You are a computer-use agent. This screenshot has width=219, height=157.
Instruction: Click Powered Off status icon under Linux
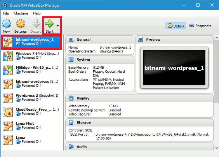click(18, 141)
